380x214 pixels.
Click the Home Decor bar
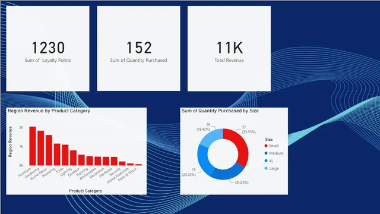point(49,150)
